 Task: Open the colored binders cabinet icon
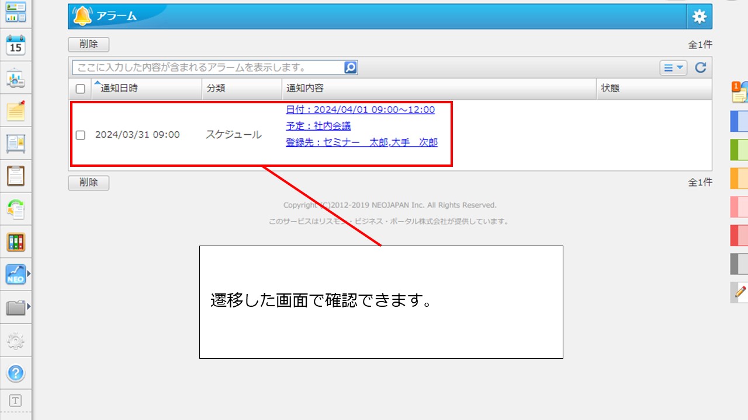pyautogui.click(x=15, y=242)
